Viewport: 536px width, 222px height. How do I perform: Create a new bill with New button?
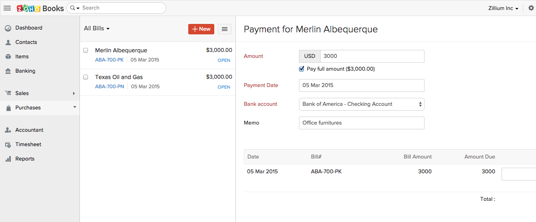click(x=201, y=29)
